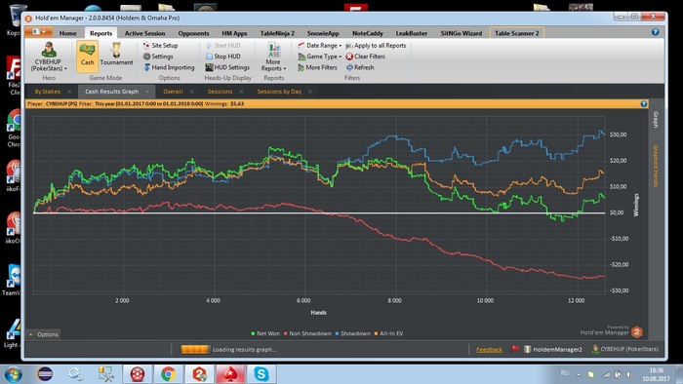Select the Graph side panel tab
This screenshot has width=683, height=384.
coord(656,120)
